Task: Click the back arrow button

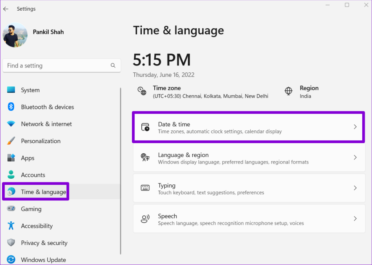Action: (7, 9)
